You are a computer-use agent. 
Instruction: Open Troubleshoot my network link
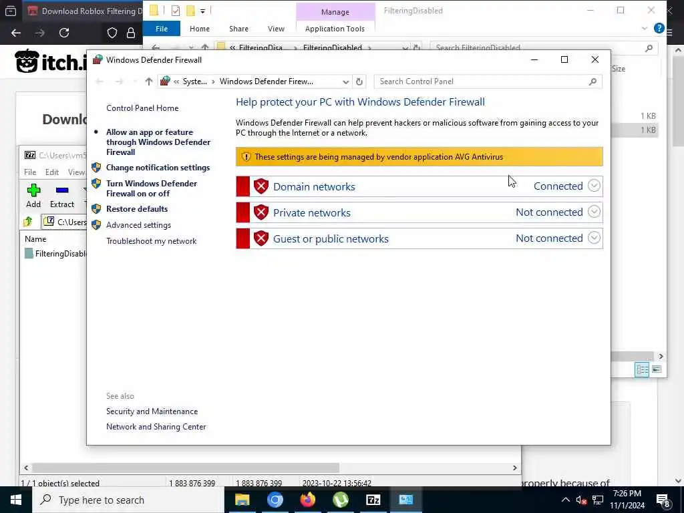pyautogui.click(x=152, y=240)
